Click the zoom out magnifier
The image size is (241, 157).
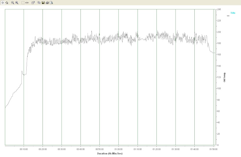click(x=12, y=3)
